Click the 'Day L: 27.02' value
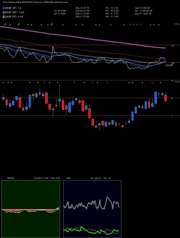 click(x=82, y=14)
